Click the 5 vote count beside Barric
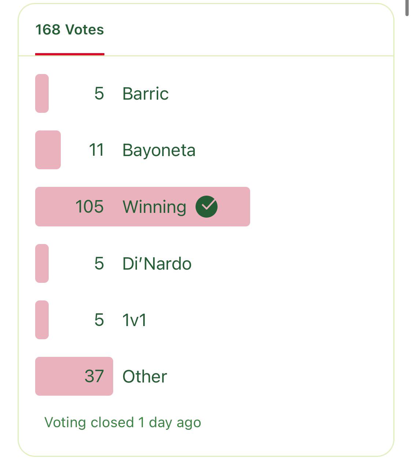 pyautogui.click(x=99, y=93)
